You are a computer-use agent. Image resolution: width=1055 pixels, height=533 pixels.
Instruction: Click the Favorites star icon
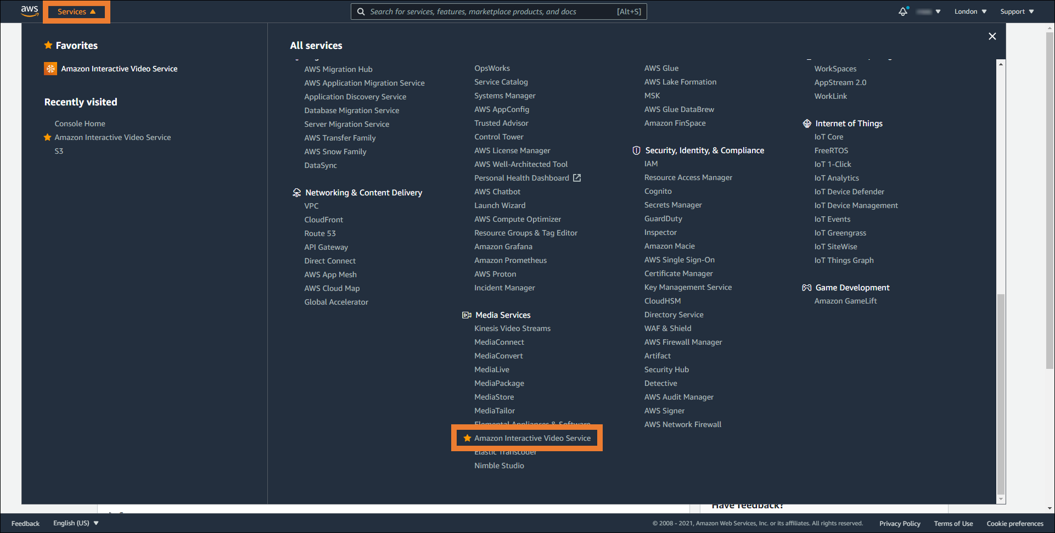tap(48, 45)
